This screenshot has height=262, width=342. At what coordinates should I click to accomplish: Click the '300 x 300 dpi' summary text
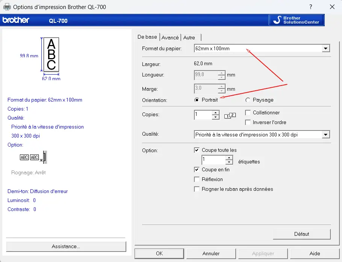[x=26, y=136]
